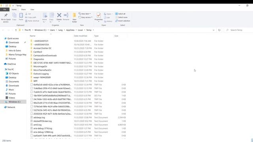This screenshot has width=253, height=142.
Task: Click the Up one level arrow
Action: click(16, 30)
